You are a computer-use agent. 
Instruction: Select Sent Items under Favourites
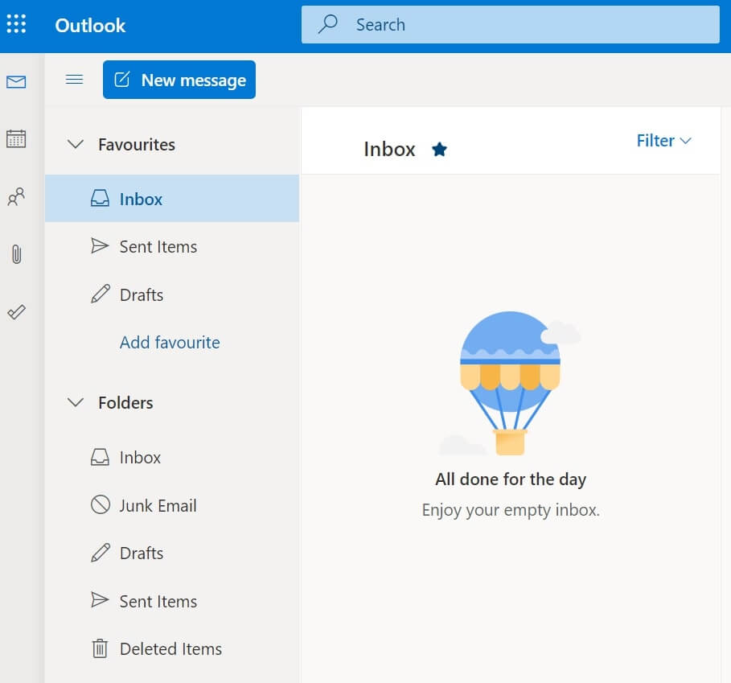click(158, 247)
